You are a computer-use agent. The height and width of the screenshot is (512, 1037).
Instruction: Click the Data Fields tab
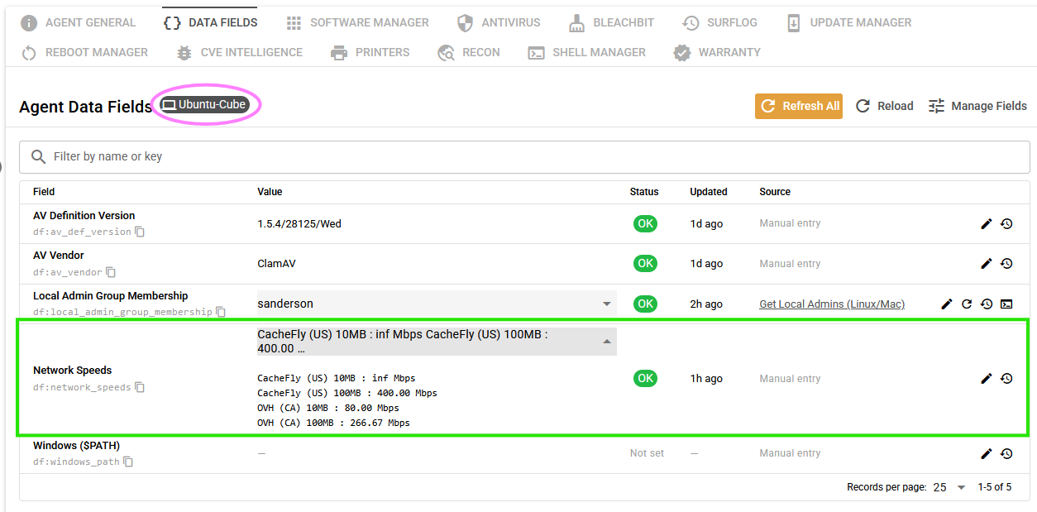210,22
